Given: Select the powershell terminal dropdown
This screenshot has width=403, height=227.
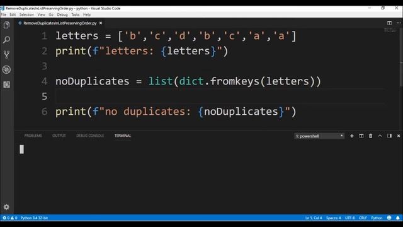Looking at the screenshot, I should (x=319, y=136).
